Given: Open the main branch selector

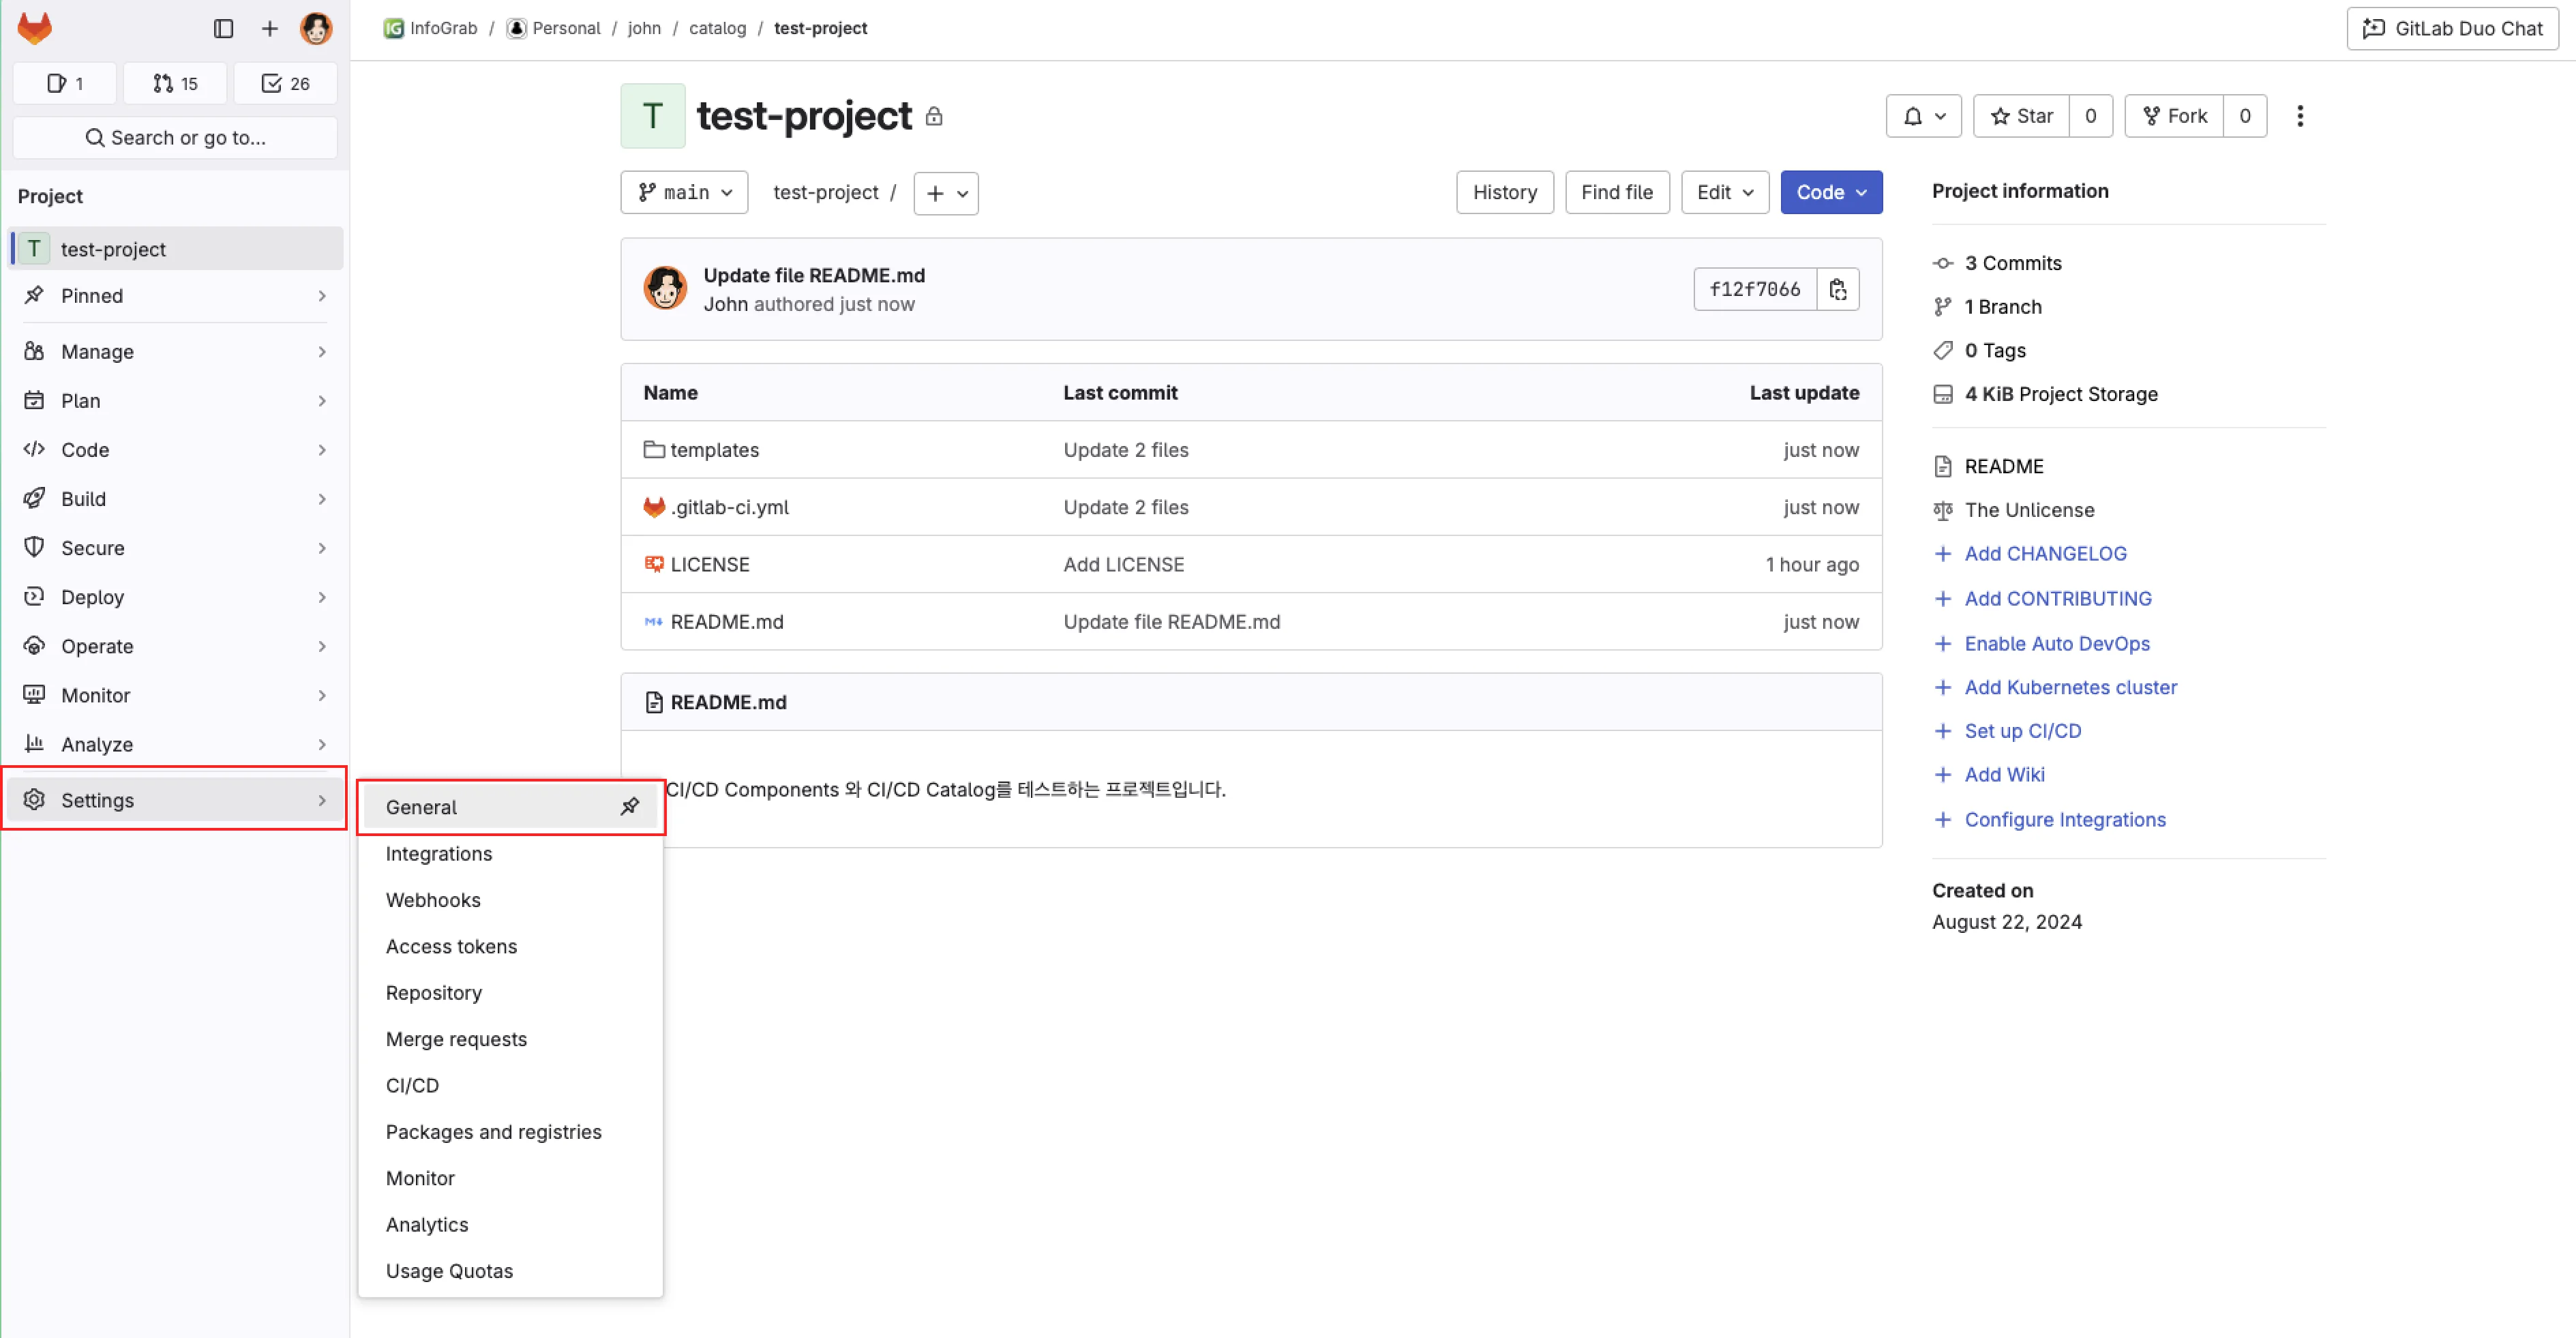Looking at the screenshot, I should [x=683, y=192].
